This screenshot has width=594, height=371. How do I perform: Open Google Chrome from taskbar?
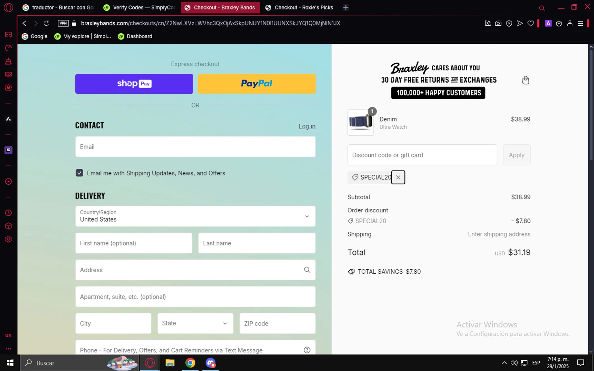click(190, 363)
